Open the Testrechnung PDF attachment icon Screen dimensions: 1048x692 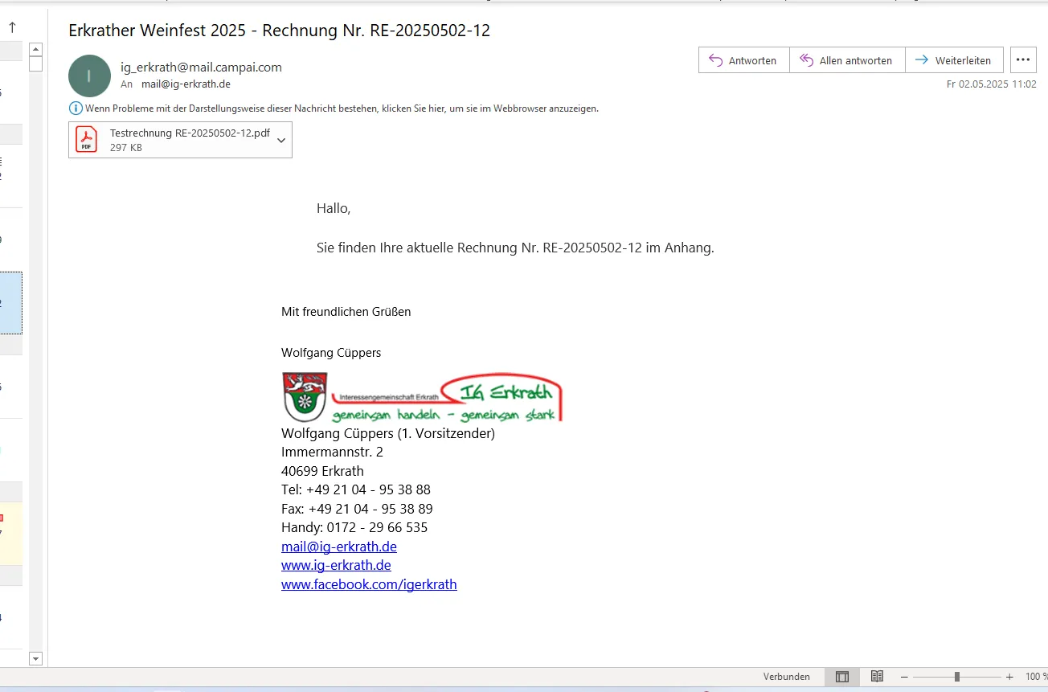point(86,140)
